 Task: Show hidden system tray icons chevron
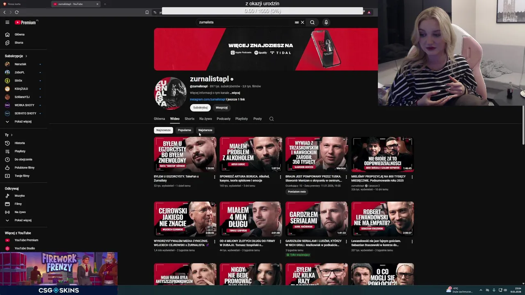pos(481,290)
